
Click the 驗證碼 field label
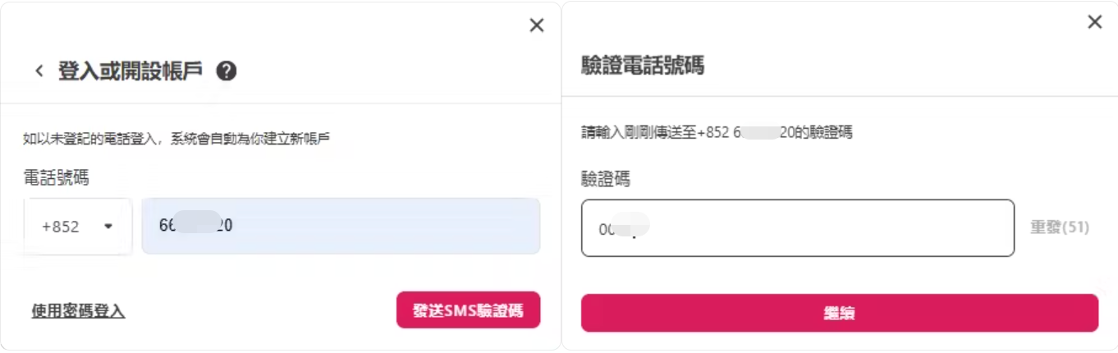coord(606,178)
